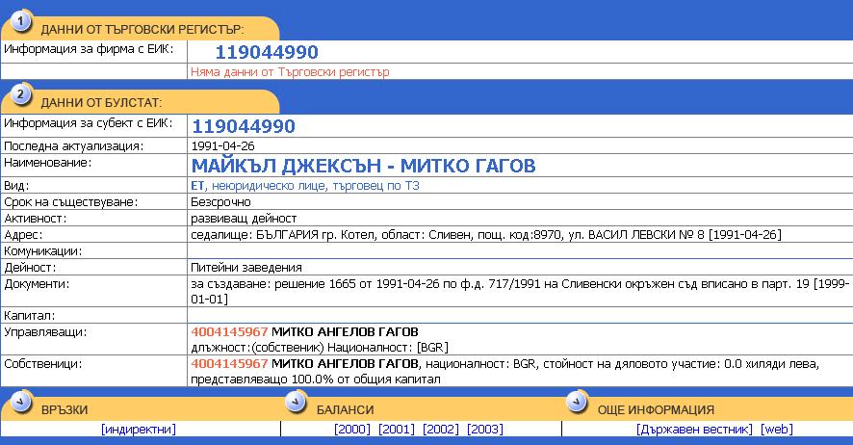Click ЕИК 119044990 in the БУЛСТАТ section
This screenshot has height=445, width=853.
(x=244, y=126)
